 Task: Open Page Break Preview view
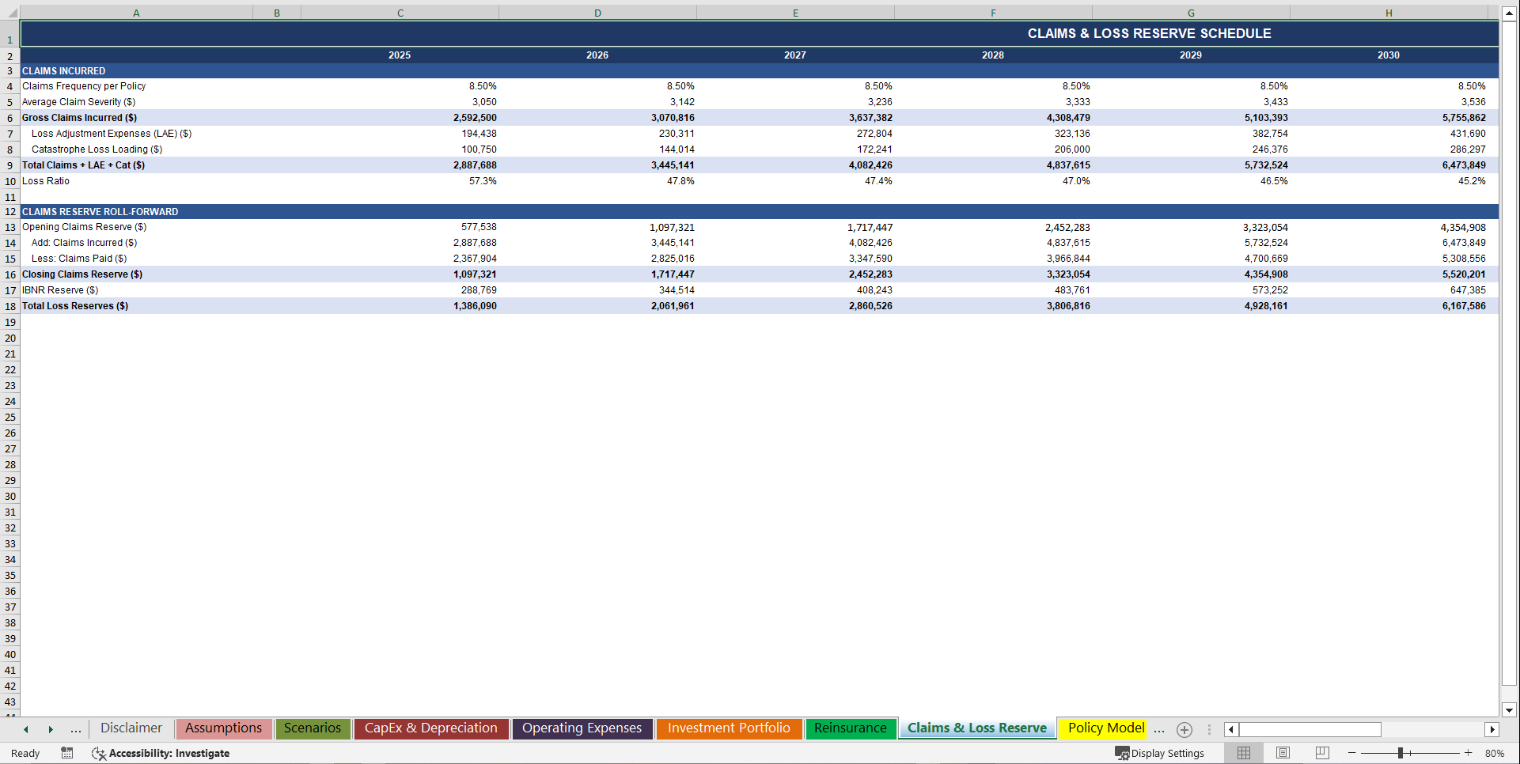click(1321, 753)
